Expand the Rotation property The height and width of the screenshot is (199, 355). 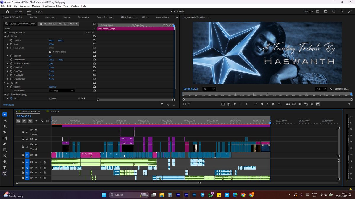coord(7,56)
